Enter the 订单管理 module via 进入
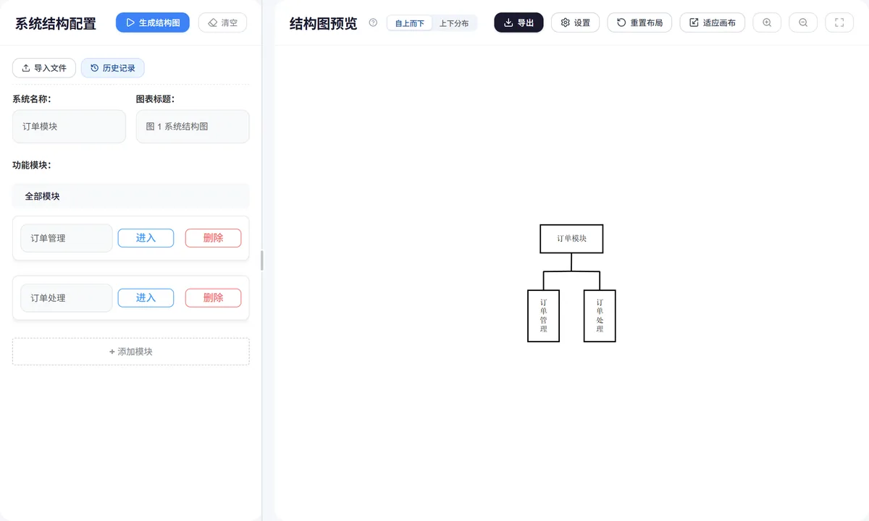The height and width of the screenshot is (521, 869). tap(146, 238)
